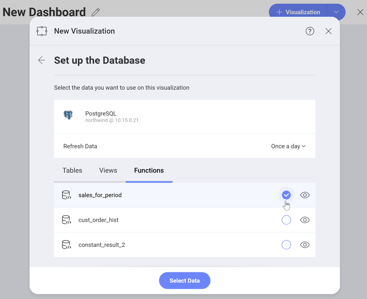
Task: Click the New Visualization puzzle-frame icon
Action: [42, 31]
